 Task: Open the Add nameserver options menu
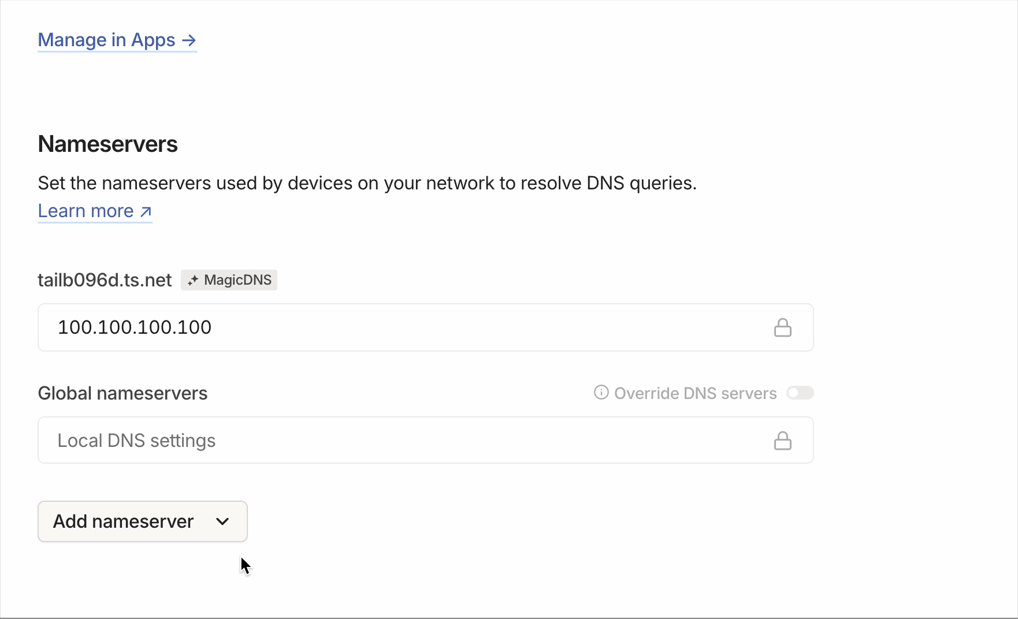point(142,521)
